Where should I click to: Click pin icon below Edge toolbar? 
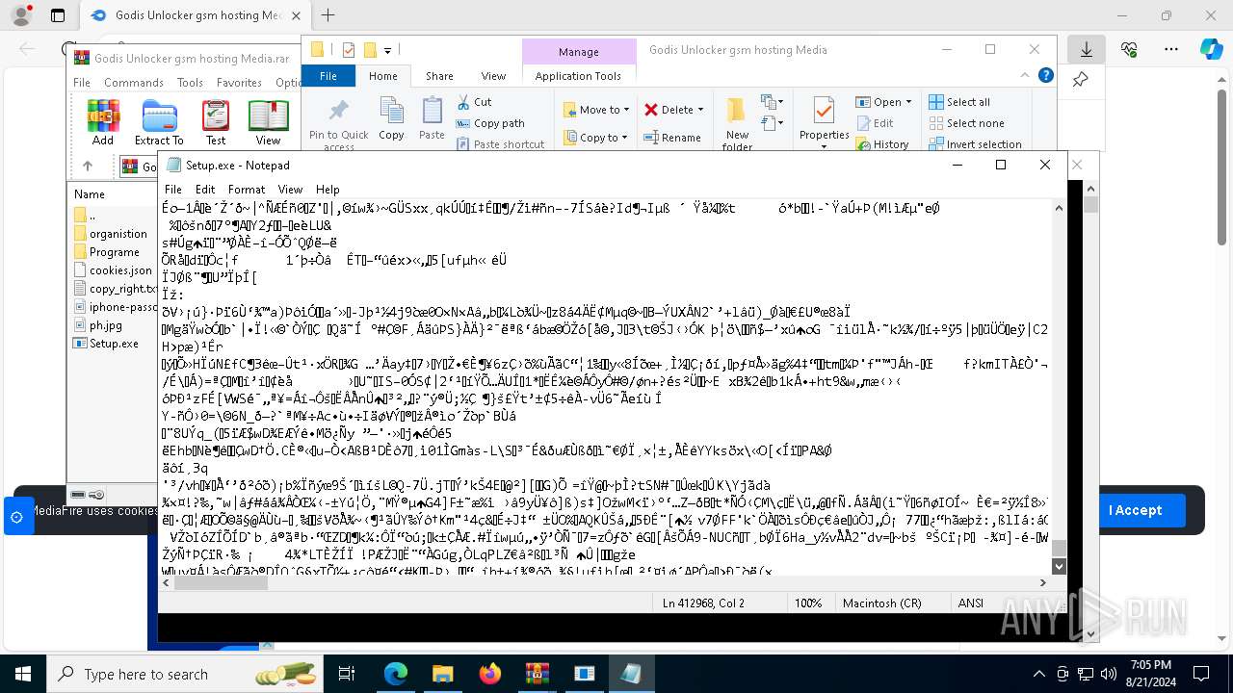(1080, 80)
